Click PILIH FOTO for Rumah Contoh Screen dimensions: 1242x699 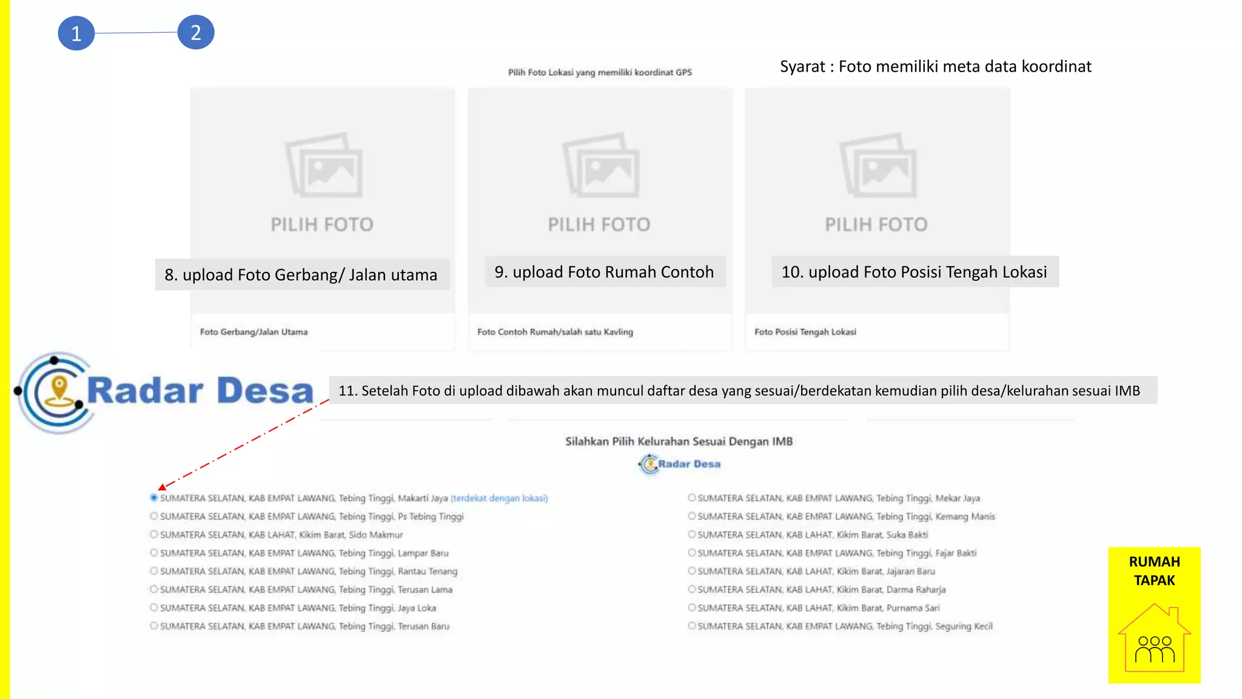point(599,225)
